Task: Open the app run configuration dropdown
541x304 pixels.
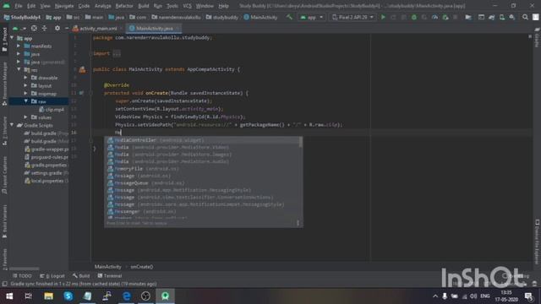Action: tap(312, 17)
